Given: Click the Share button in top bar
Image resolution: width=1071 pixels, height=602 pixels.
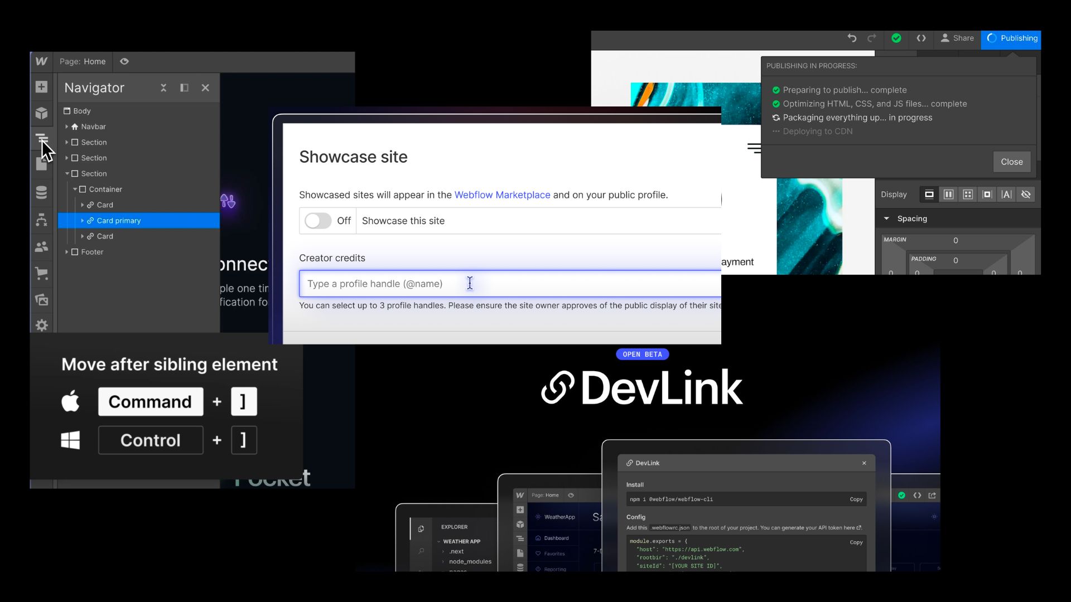Looking at the screenshot, I should pyautogui.click(x=957, y=38).
